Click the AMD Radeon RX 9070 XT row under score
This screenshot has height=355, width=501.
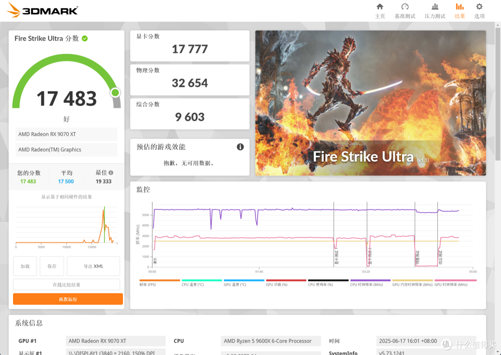[66, 134]
